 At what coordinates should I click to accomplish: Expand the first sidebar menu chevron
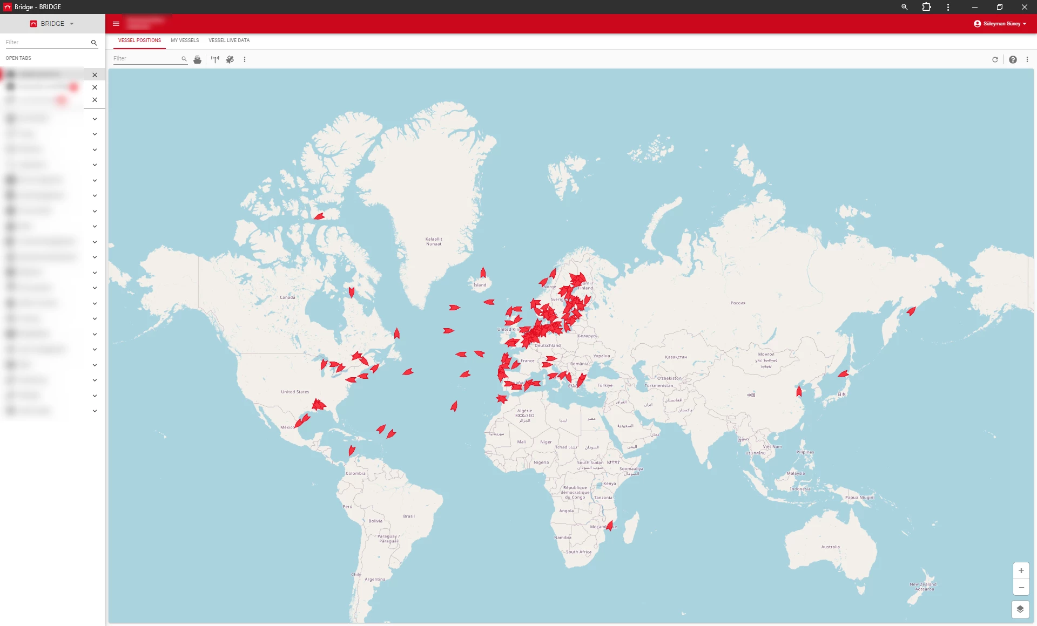[95, 119]
